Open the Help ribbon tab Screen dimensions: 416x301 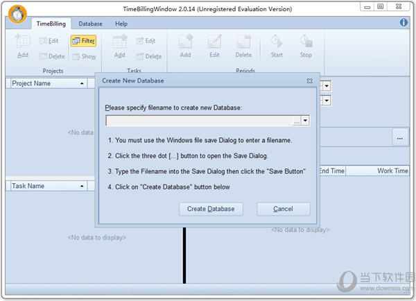121,24
